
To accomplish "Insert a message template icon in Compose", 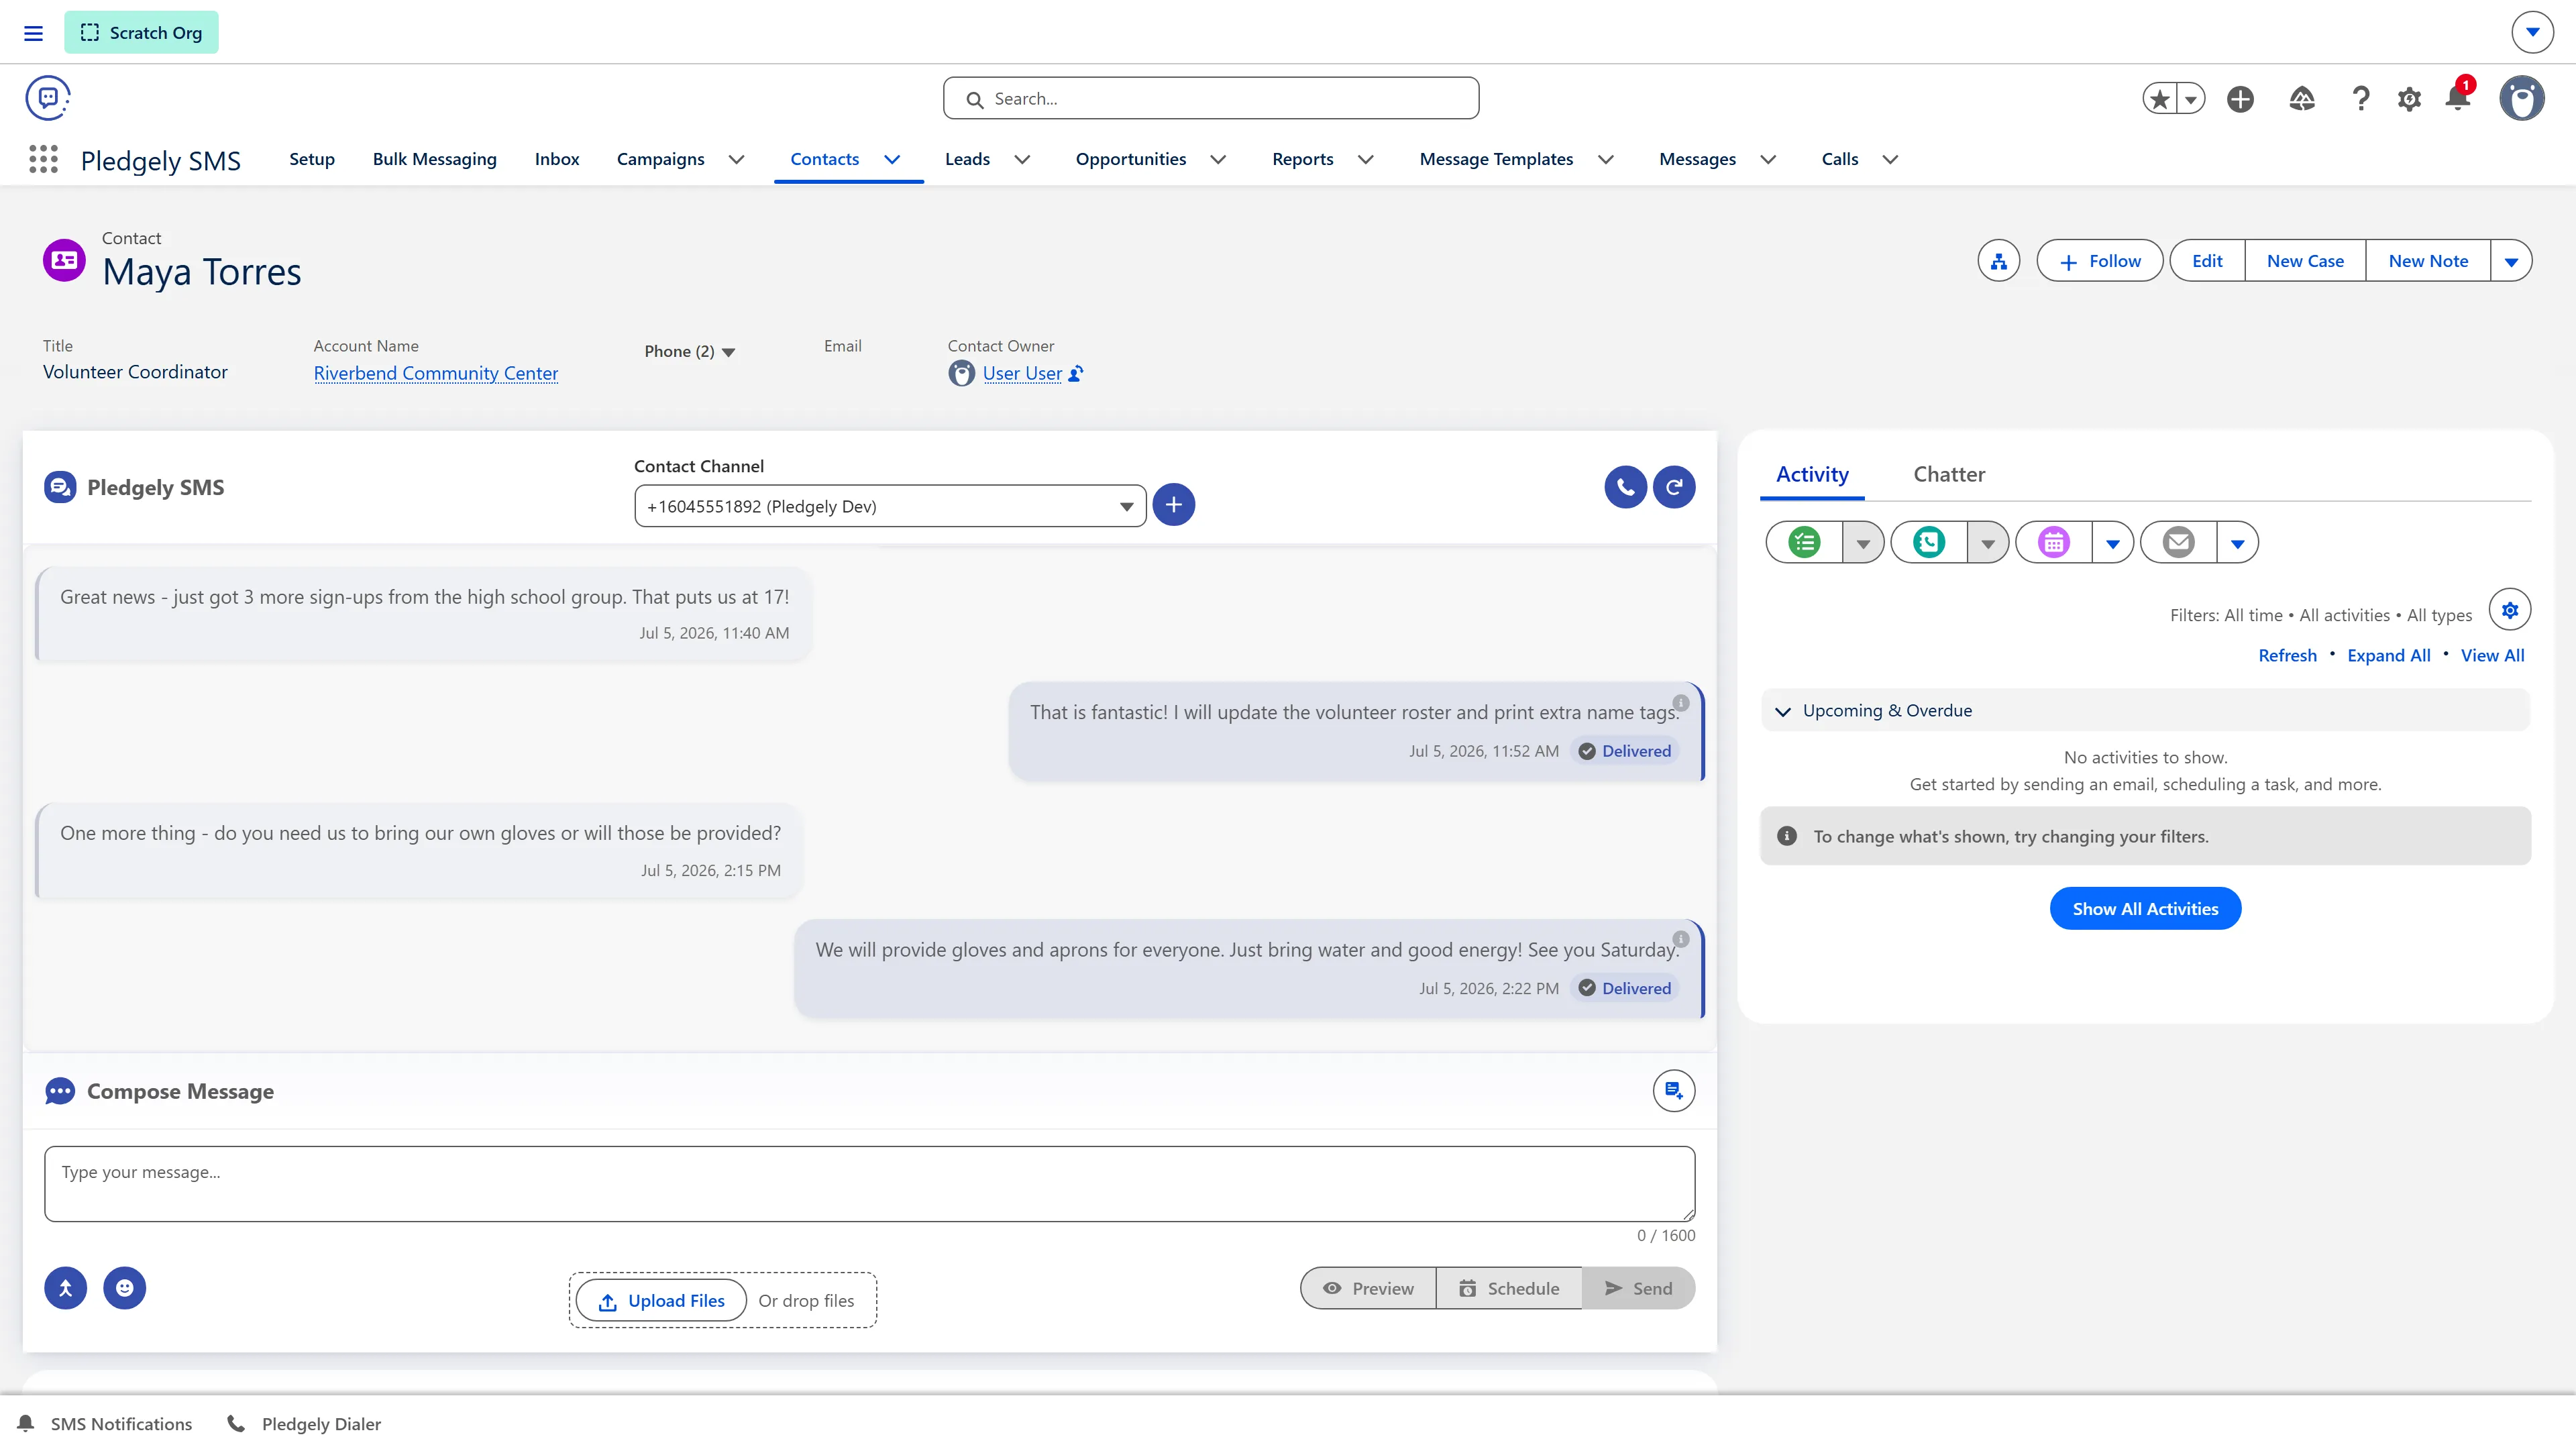I will (x=1674, y=1091).
